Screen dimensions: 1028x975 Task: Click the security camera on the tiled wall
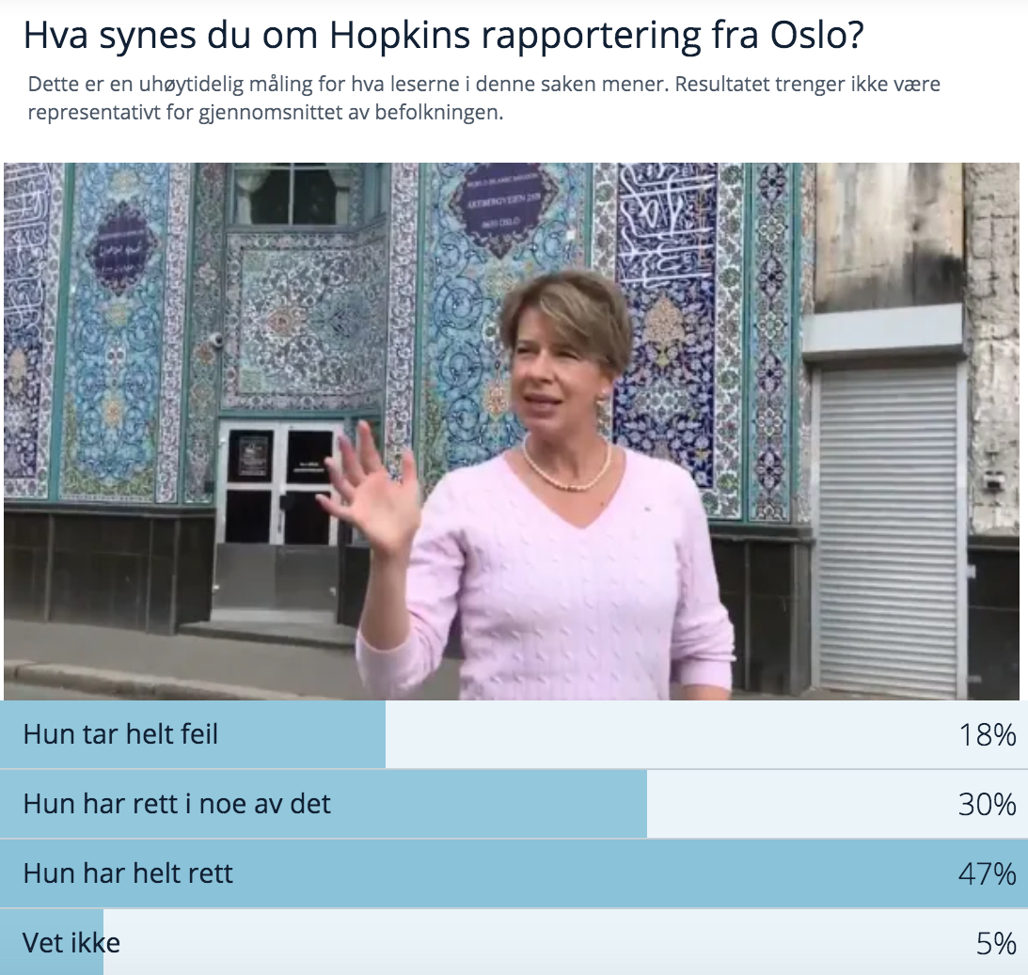[214, 340]
